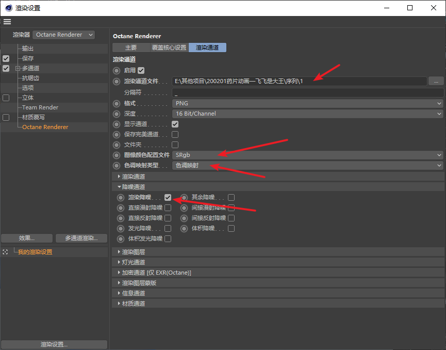The image size is (446, 350).
Task: Click the radio dot next to 启用
Action: coord(117,70)
